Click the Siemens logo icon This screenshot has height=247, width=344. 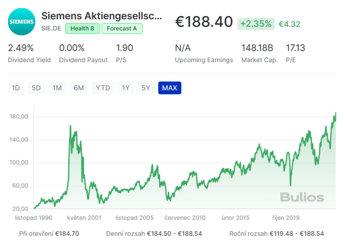click(21, 22)
